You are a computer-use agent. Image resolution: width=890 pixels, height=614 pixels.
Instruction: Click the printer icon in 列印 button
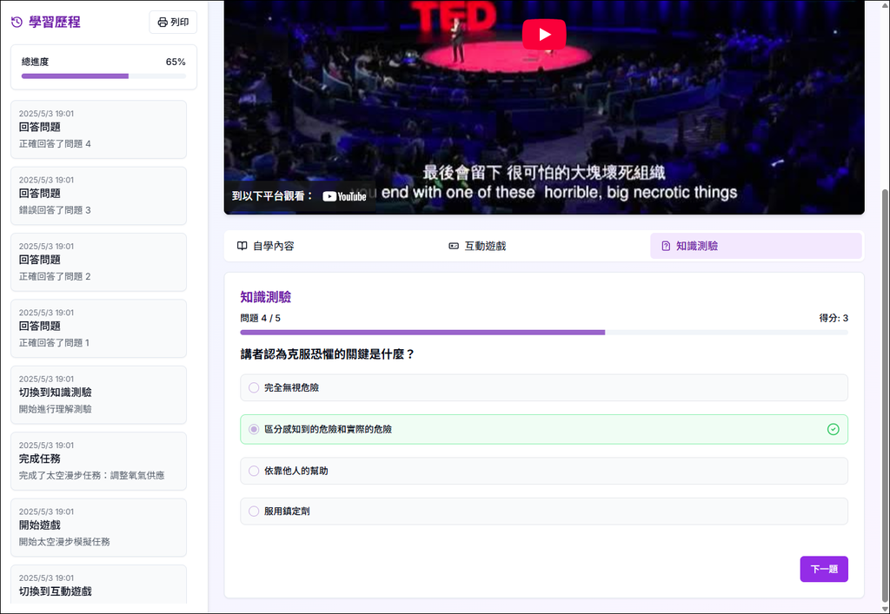tap(163, 22)
